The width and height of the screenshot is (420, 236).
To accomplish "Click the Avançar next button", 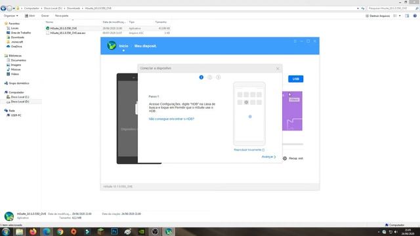I will [x=268, y=157].
